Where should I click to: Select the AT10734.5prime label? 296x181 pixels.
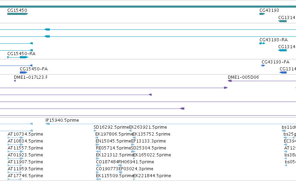coord(25,134)
